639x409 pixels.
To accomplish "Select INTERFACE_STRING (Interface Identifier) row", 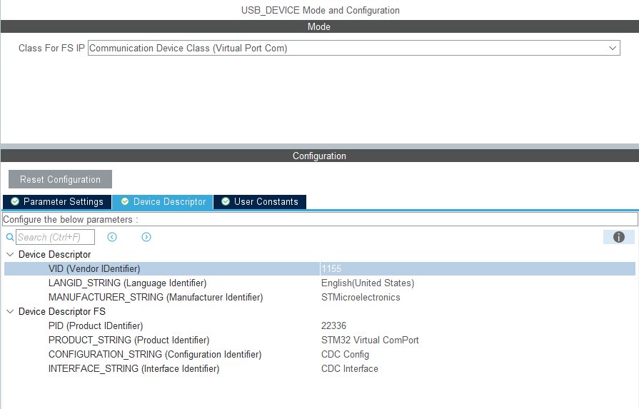I will (x=320, y=368).
